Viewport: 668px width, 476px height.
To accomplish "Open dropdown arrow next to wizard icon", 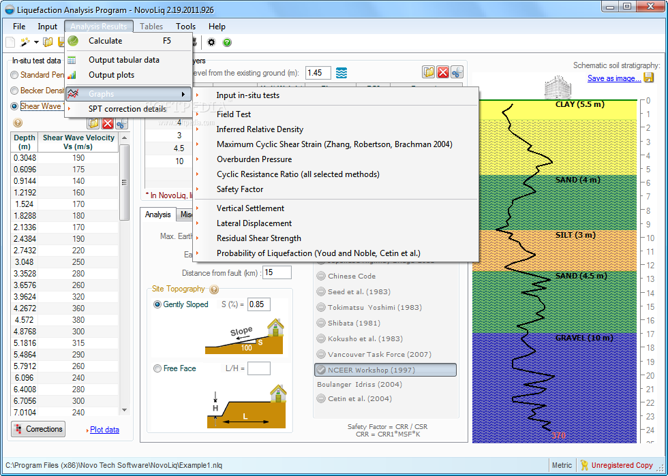I will click(36, 42).
